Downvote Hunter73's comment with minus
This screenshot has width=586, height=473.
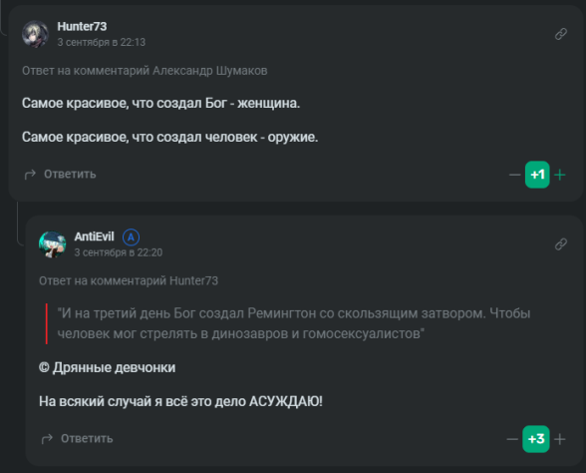pyautogui.click(x=514, y=175)
